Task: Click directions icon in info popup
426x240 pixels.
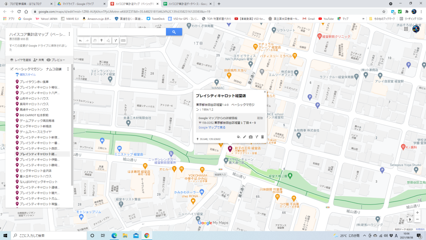Action: tap(257, 137)
